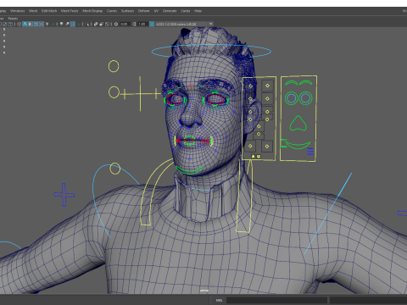Toggle Use Default Material icon
Viewport: 407px width, 305px height.
coord(31,24)
